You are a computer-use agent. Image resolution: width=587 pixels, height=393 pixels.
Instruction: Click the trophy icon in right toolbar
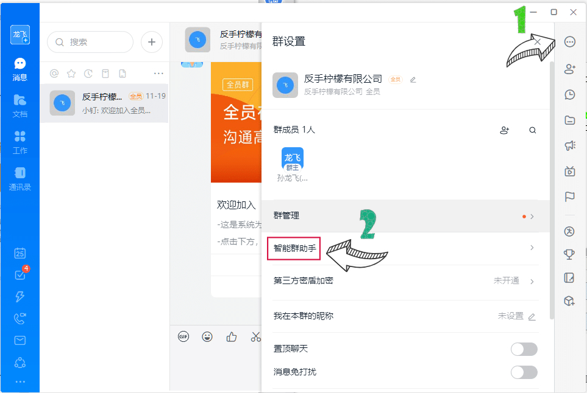coord(569,254)
